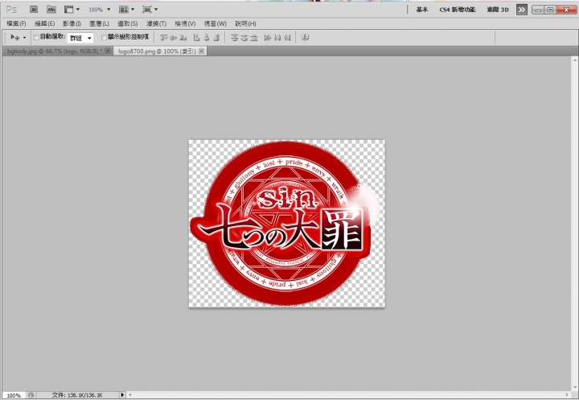The height and width of the screenshot is (400, 579).
Task: Select the 進階 3D workspace
Action: [498, 10]
